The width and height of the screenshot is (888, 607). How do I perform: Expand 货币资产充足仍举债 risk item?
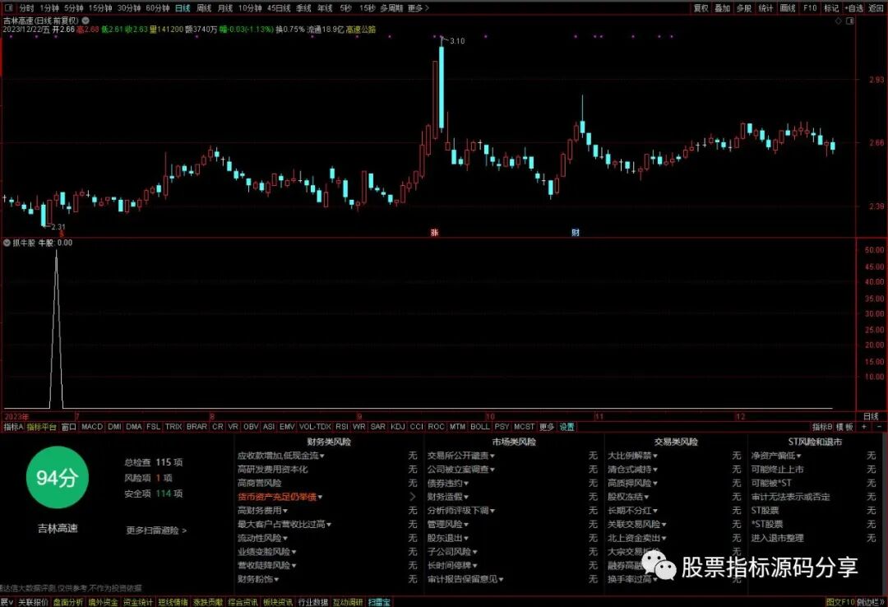[280, 497]
